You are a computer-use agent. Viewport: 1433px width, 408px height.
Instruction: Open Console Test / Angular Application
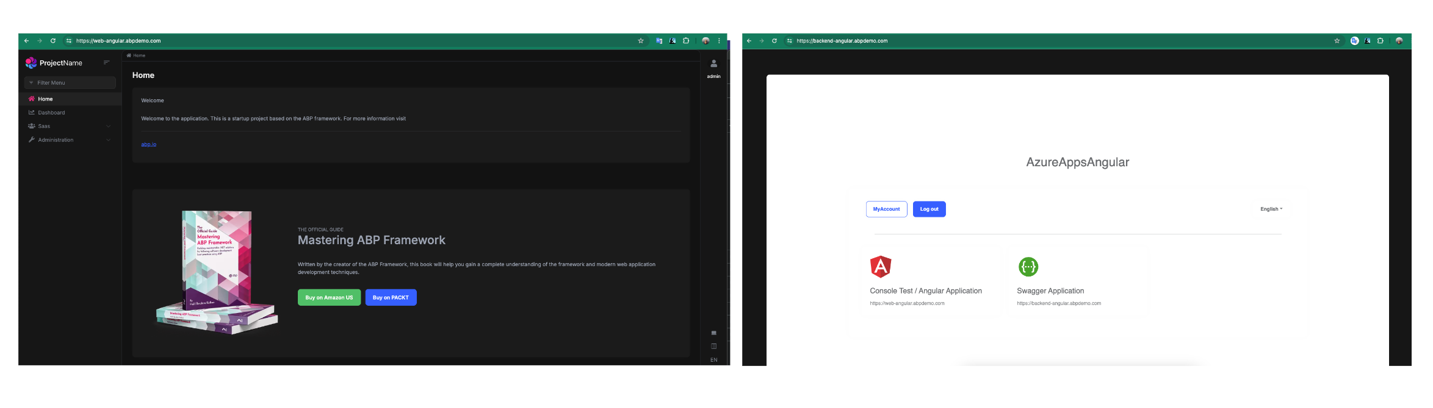[926, 291]
